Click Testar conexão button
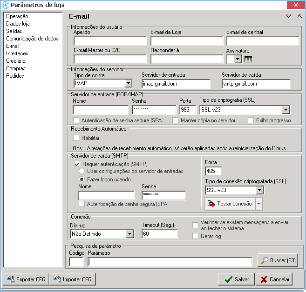 pyautogui.click(x=230, y=204)
